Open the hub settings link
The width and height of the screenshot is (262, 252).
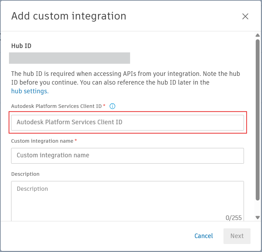coord(30,91)
